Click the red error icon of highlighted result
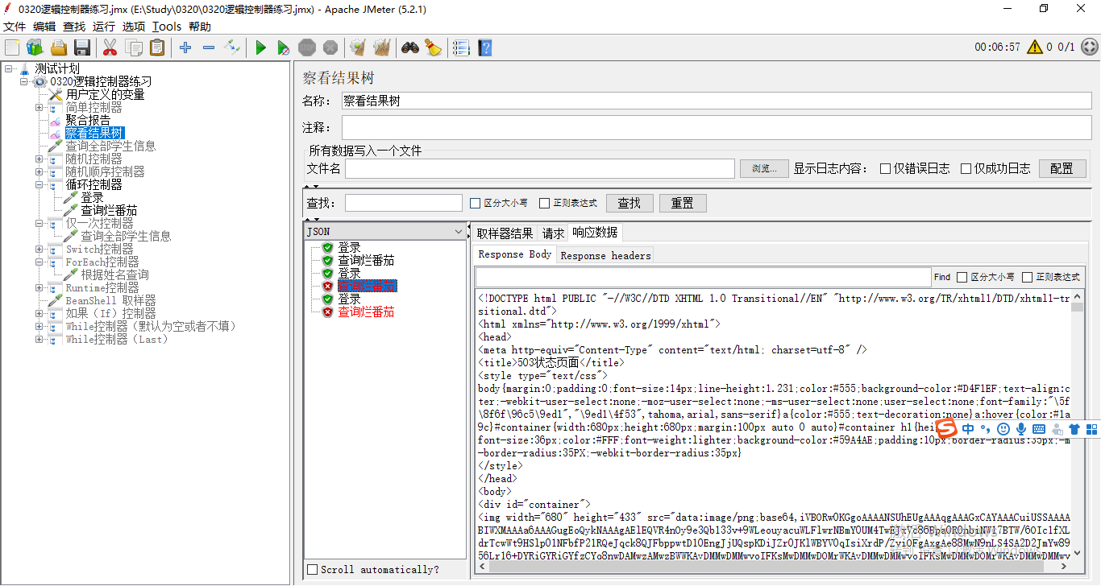The height and width of the screenshot is (586, 1101). pyautogui.click(x=327, y=286)
